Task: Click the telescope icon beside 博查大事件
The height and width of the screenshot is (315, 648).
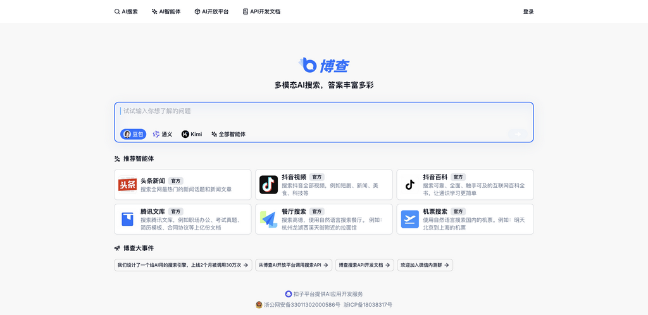Action: pyautogui.click(x=117, y=248)
